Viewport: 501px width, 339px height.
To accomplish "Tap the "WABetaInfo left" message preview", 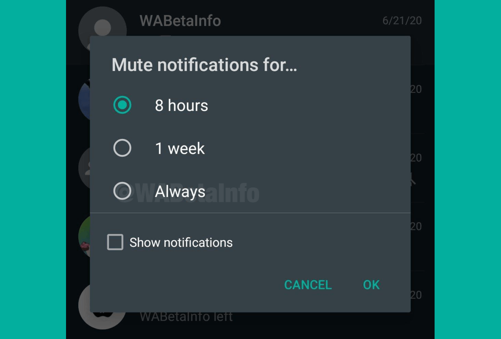I will click(186, 317).
